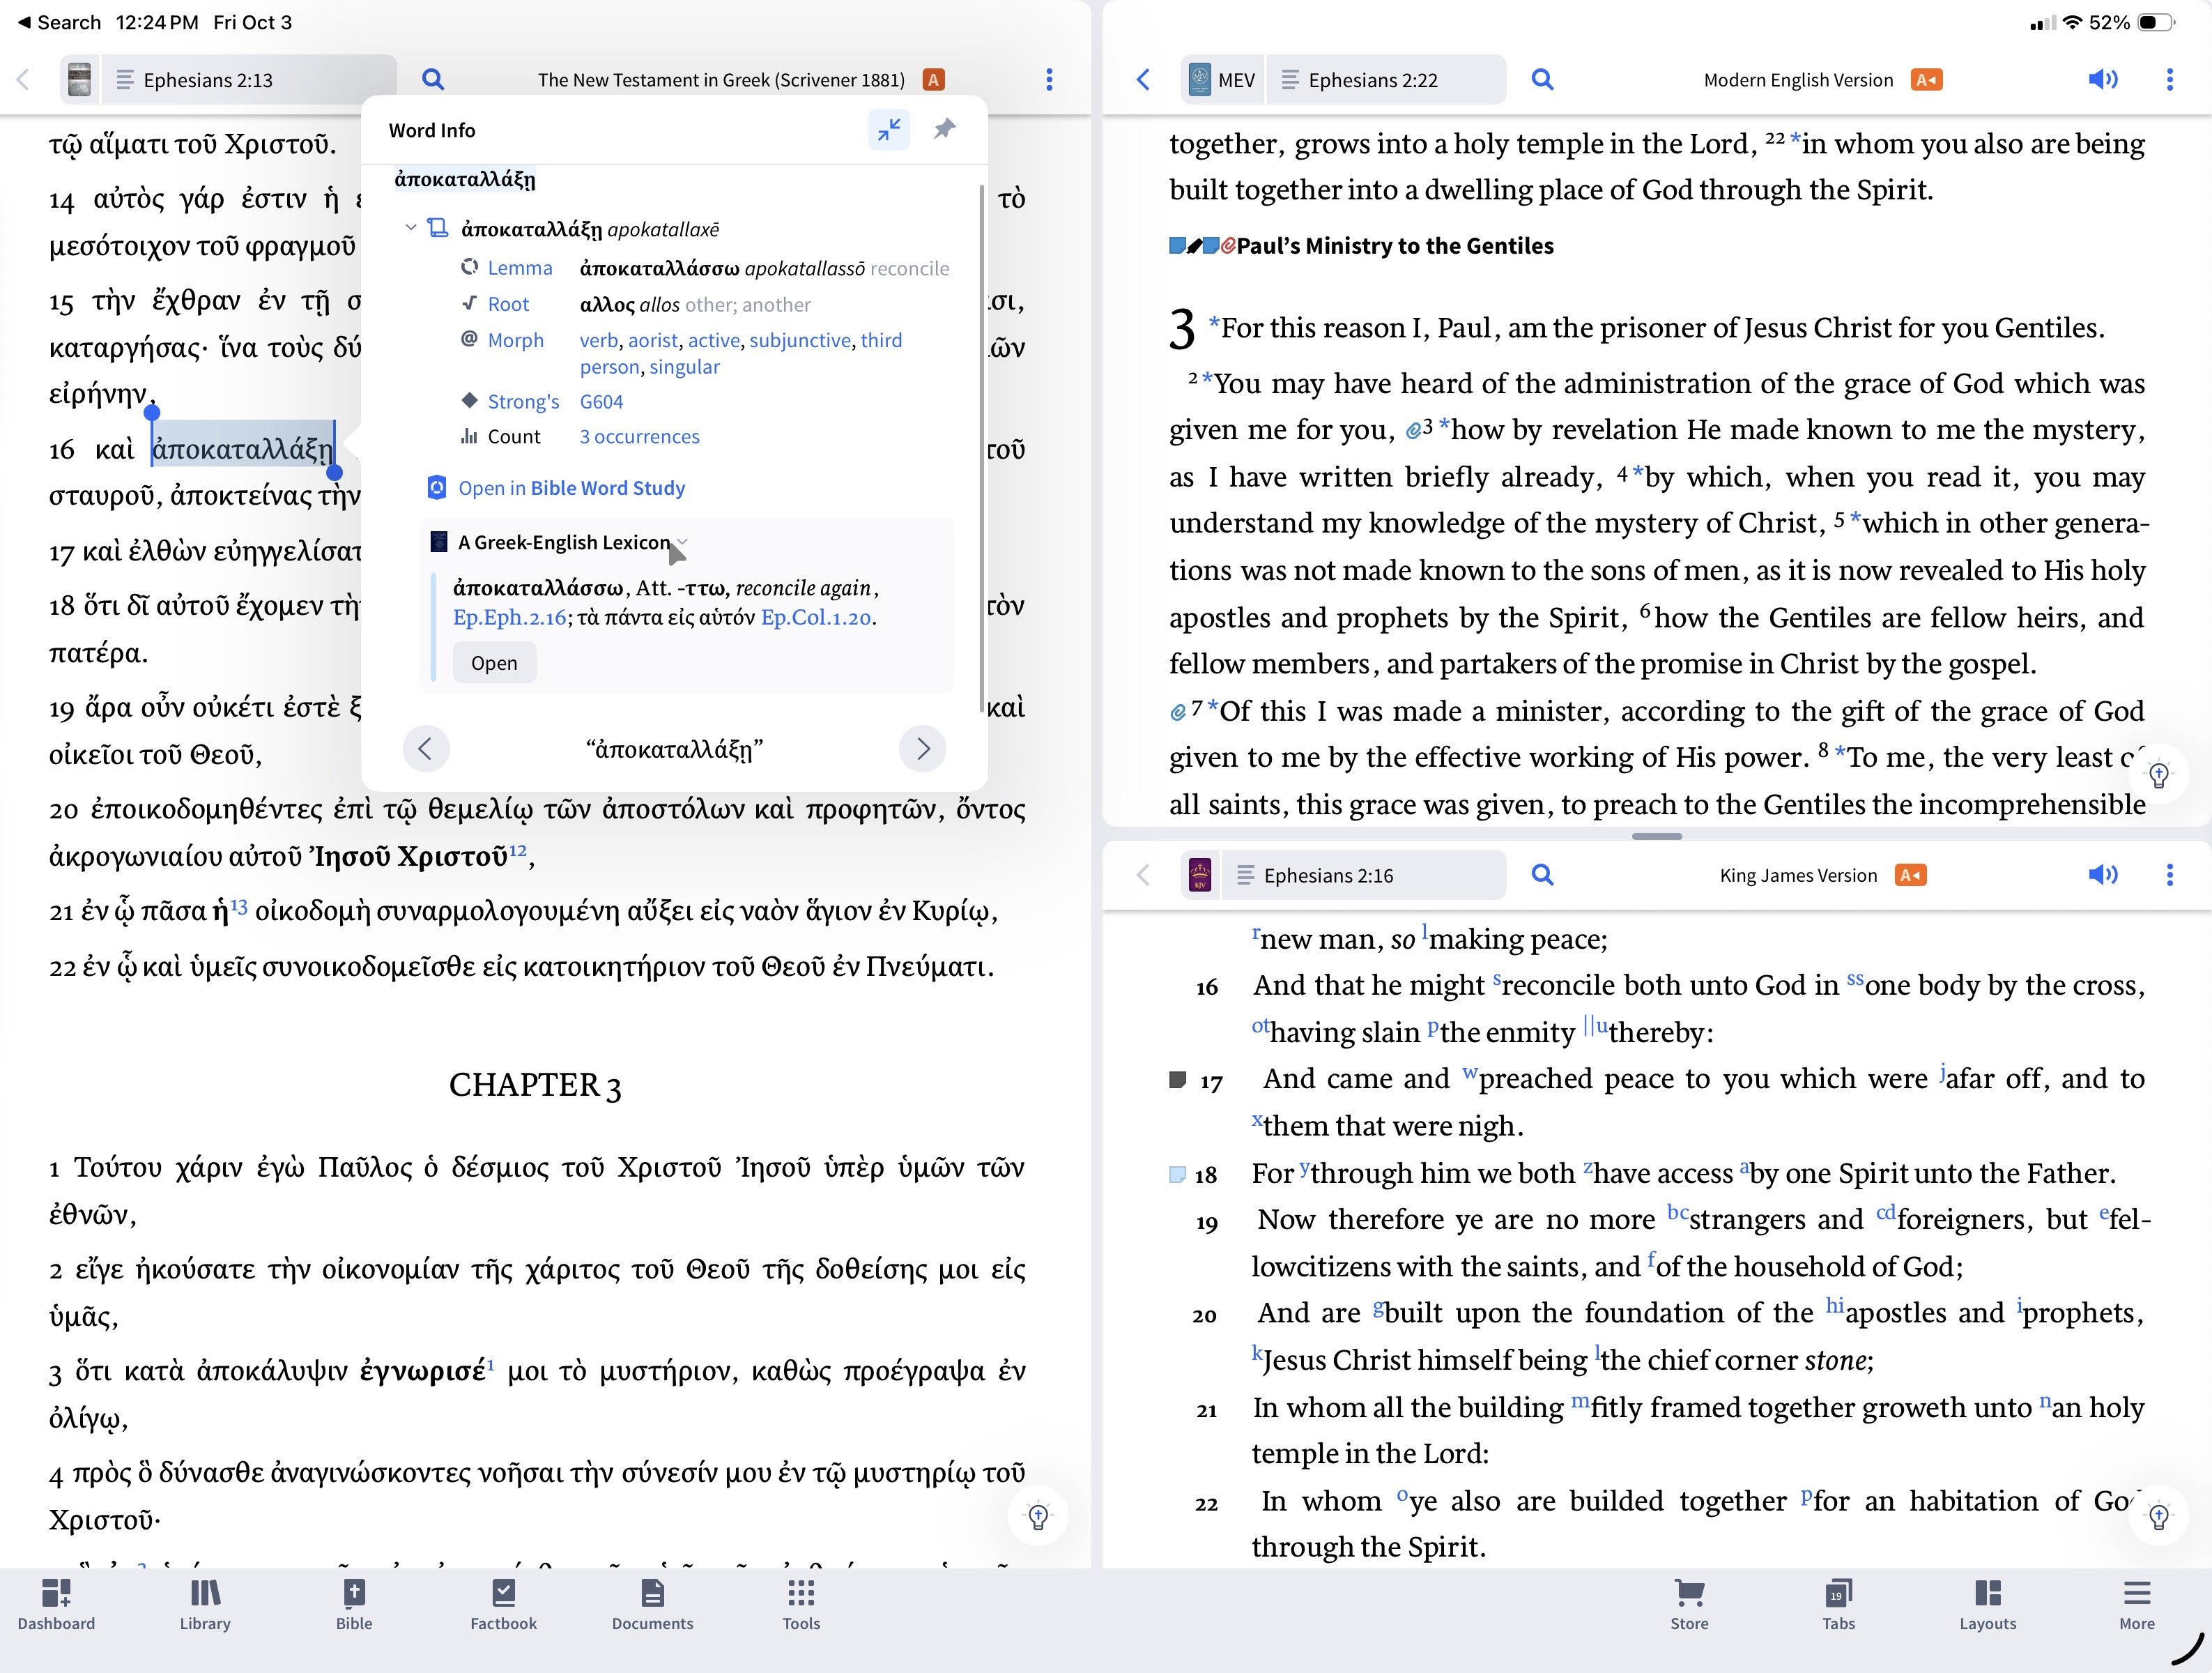This screenshot has height=1673, width=2212.
Task: Open the Tools grid
Action: pyautogui.click(x=801, y=1603)
